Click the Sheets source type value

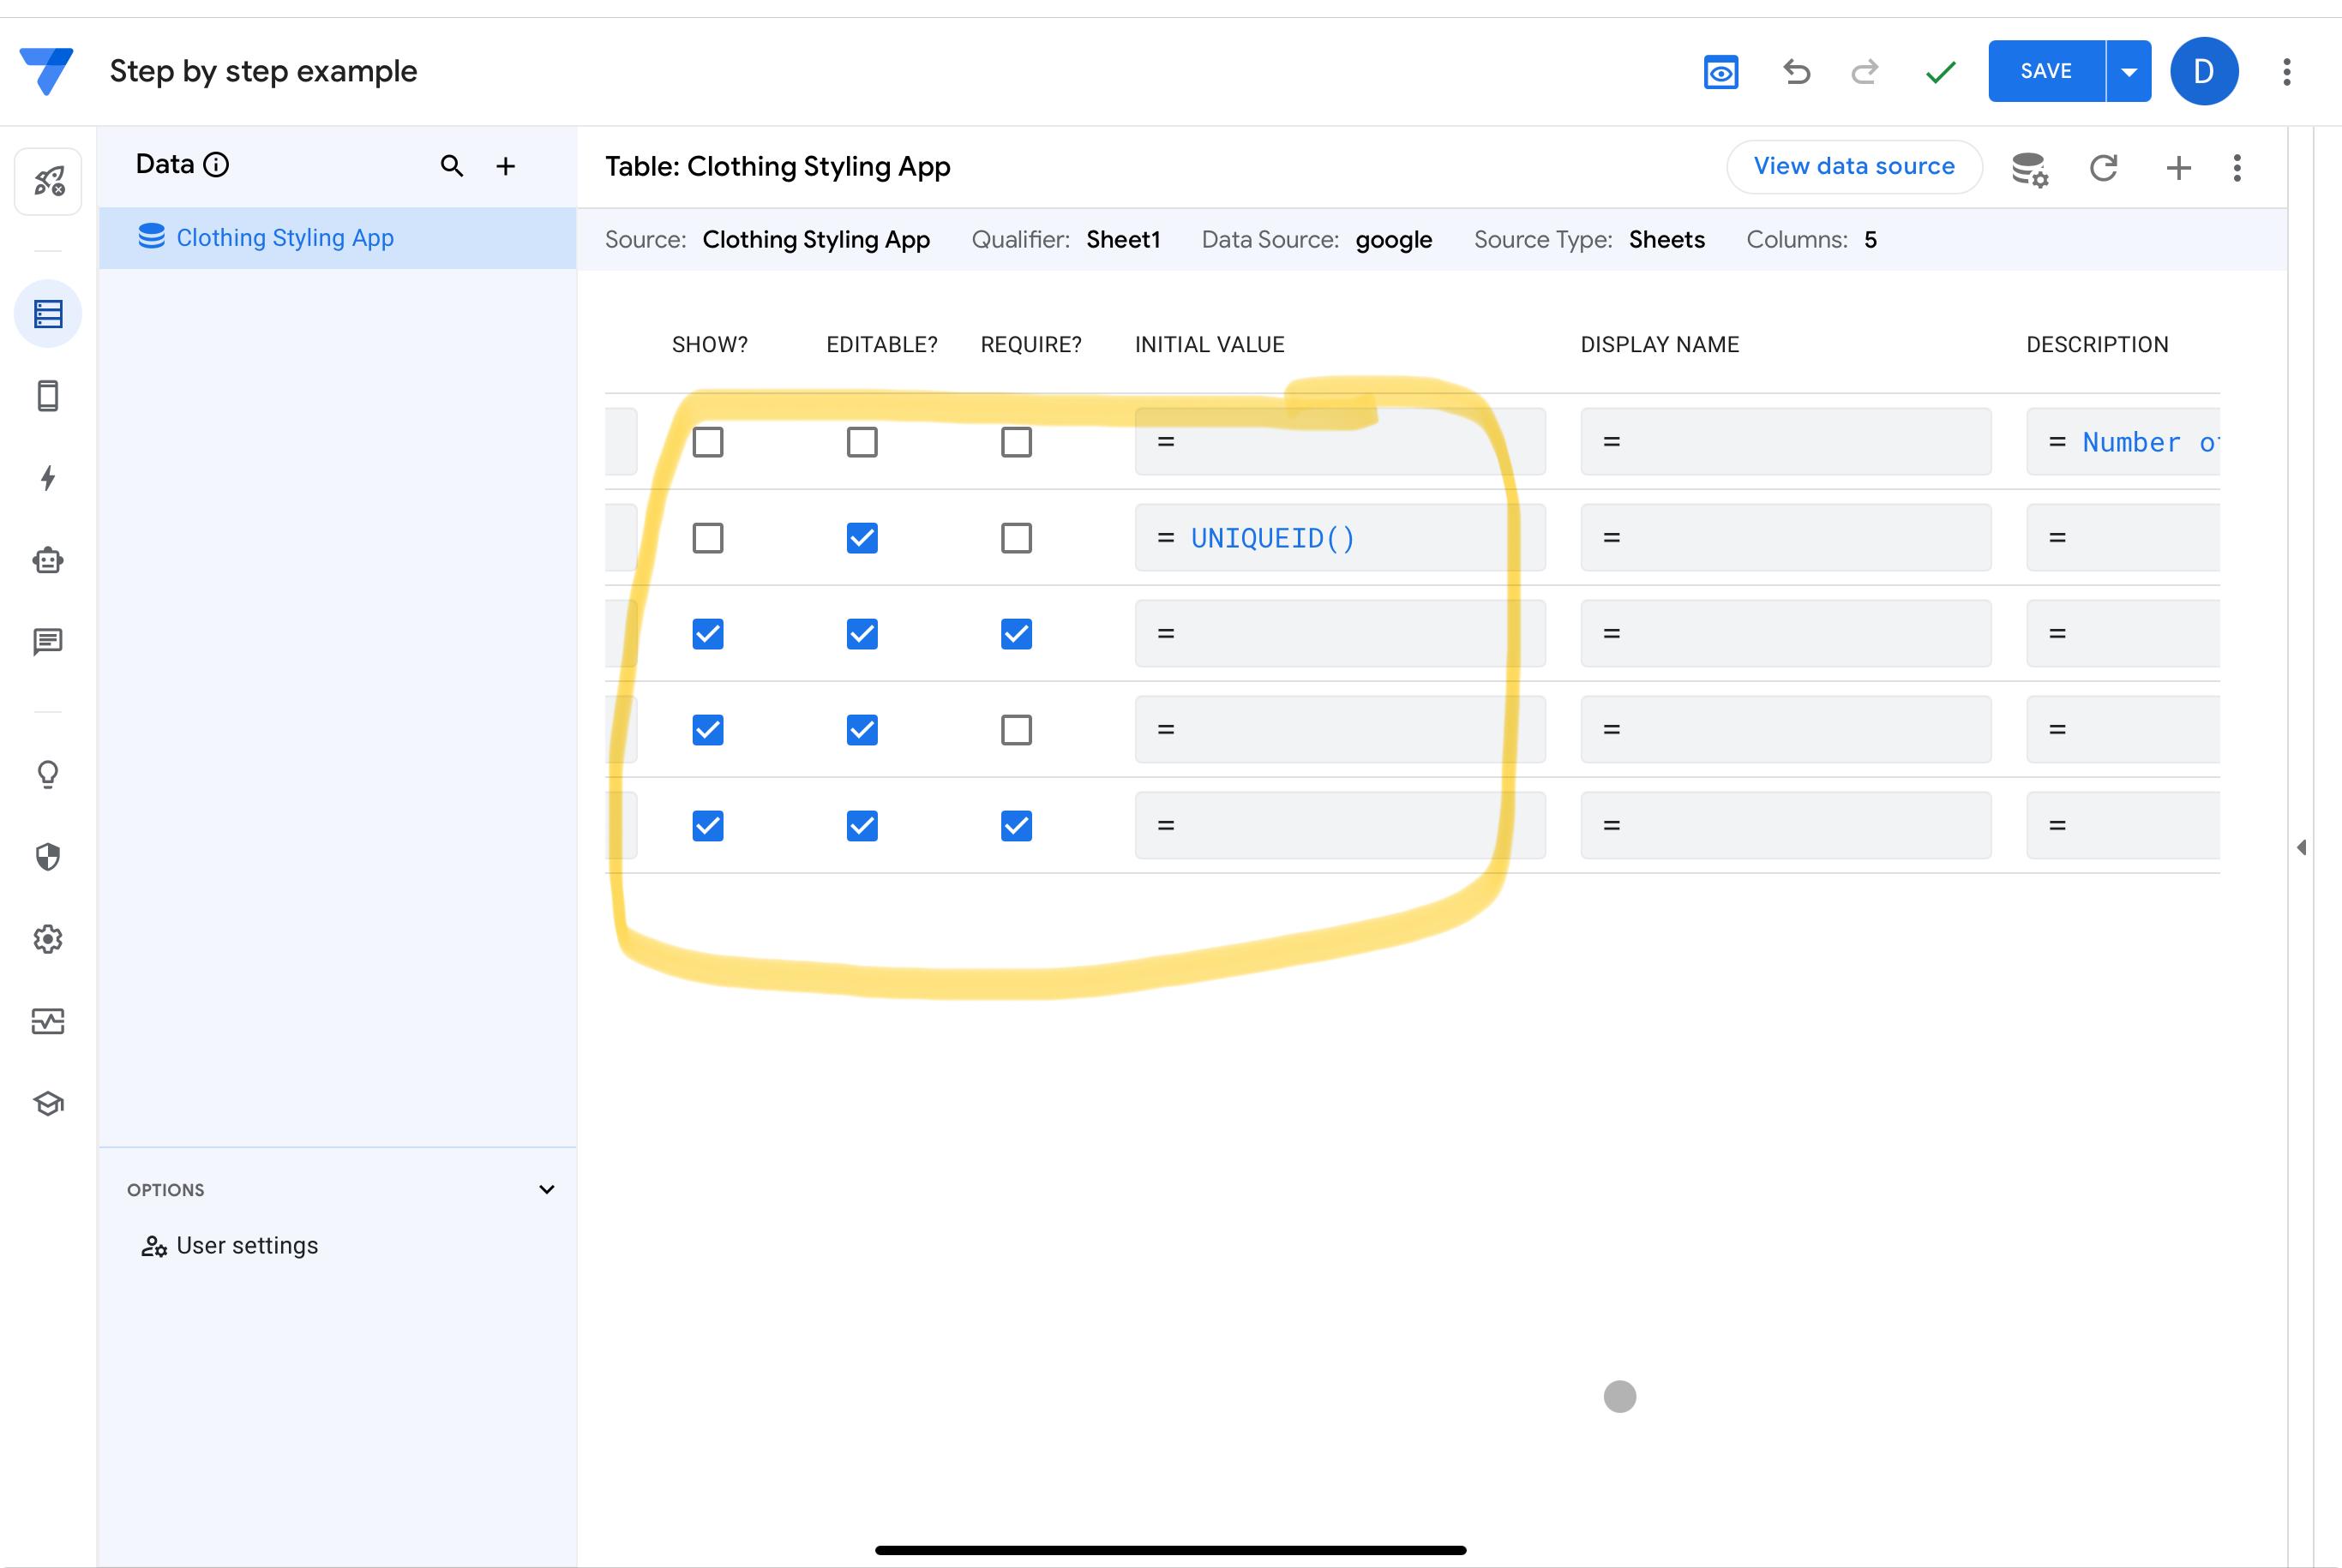coord(1666,240)
